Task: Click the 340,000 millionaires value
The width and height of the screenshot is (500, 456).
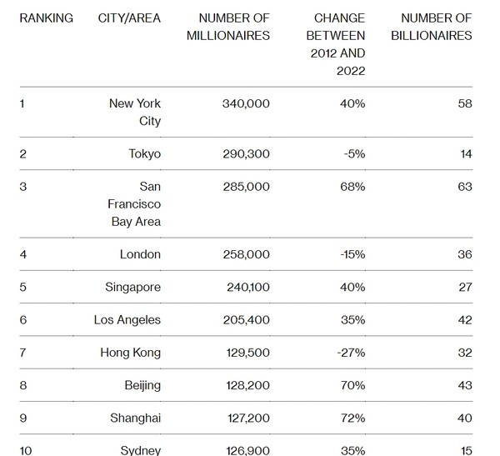Action: [246, 104]
